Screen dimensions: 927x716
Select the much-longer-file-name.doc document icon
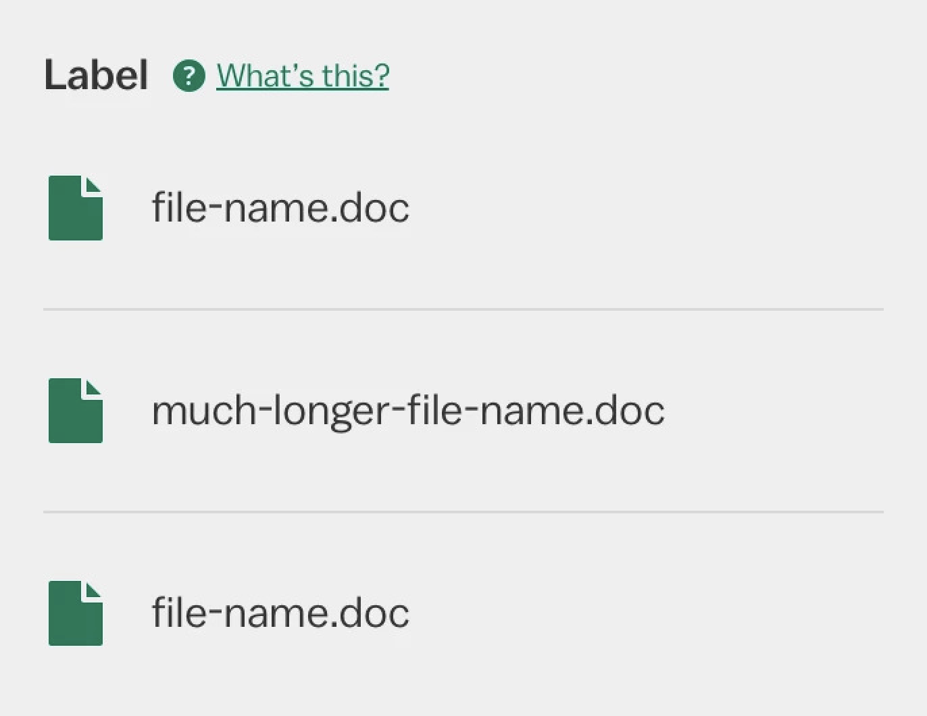(75, 410)
